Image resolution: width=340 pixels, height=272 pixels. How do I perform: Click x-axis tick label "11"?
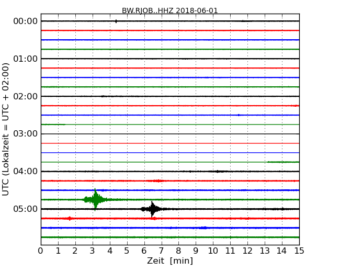[x=230, y=251]
